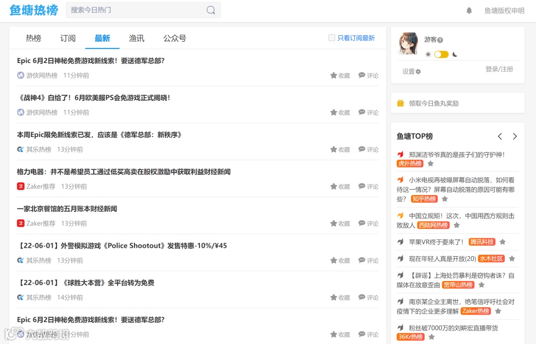536x344 pixels.
Task: Click the 知乎热榜 tag
Action: (424, 199)
